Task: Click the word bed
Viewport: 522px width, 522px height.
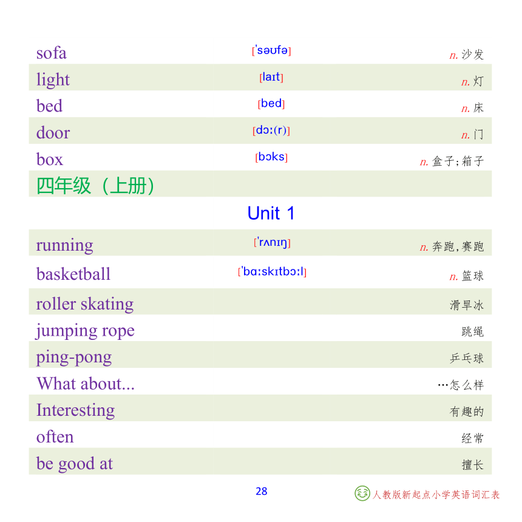Action: [x=49, y=106]
